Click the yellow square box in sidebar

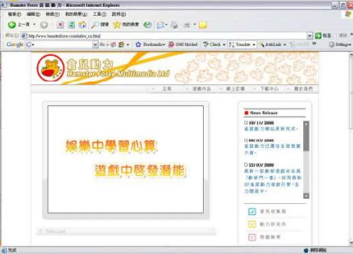coord(252,224)
